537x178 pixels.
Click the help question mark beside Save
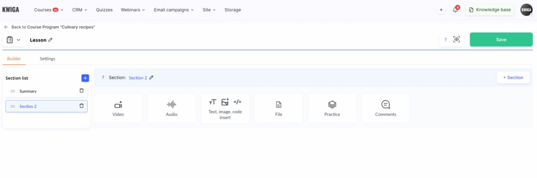[x=445, y=40]
